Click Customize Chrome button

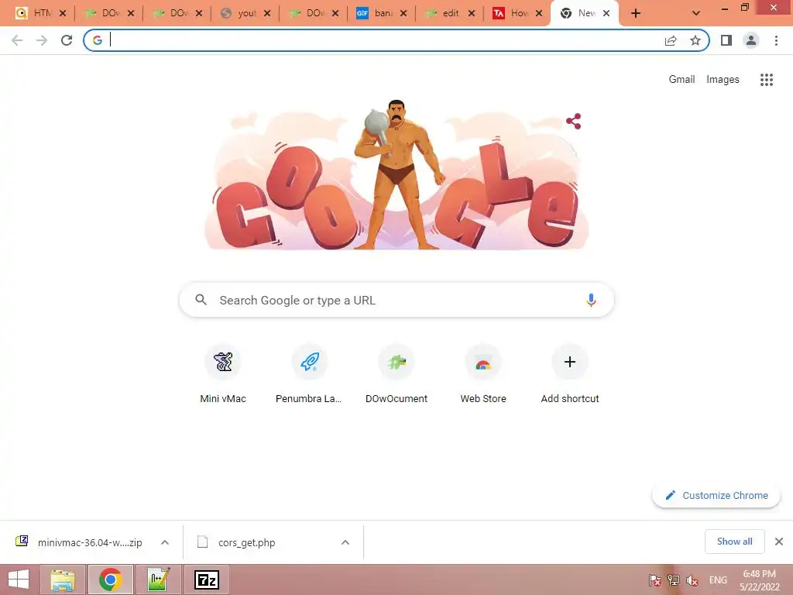[x=716, y=495]
